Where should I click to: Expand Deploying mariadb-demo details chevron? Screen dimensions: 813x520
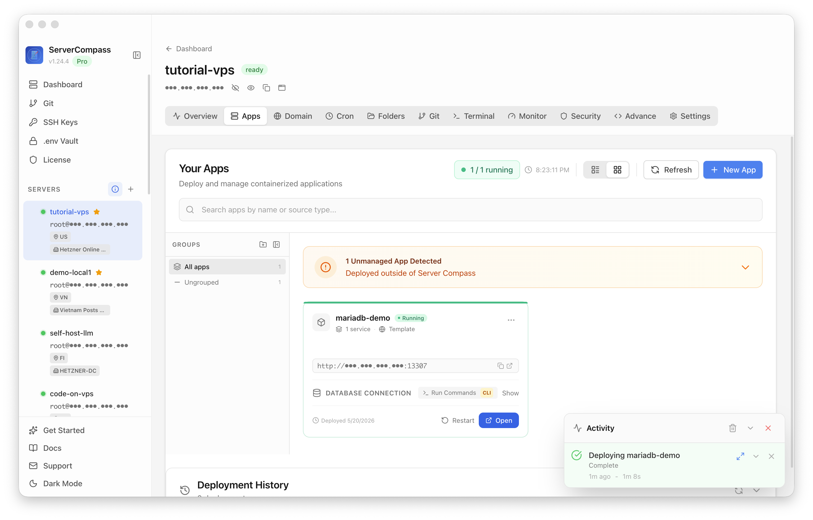(x=756, y=457)
